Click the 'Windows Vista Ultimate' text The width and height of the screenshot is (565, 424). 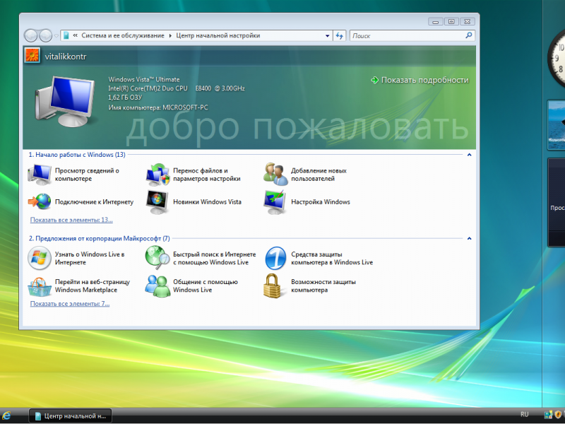point(144,79)
